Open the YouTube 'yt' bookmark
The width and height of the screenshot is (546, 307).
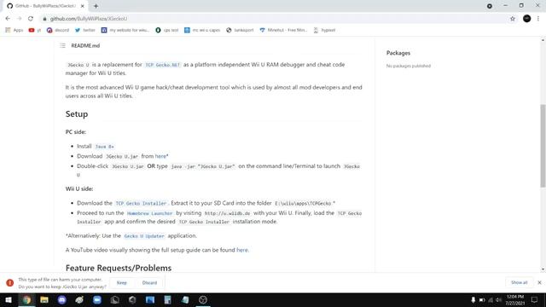pyautogui.click(x=35, y=31)
